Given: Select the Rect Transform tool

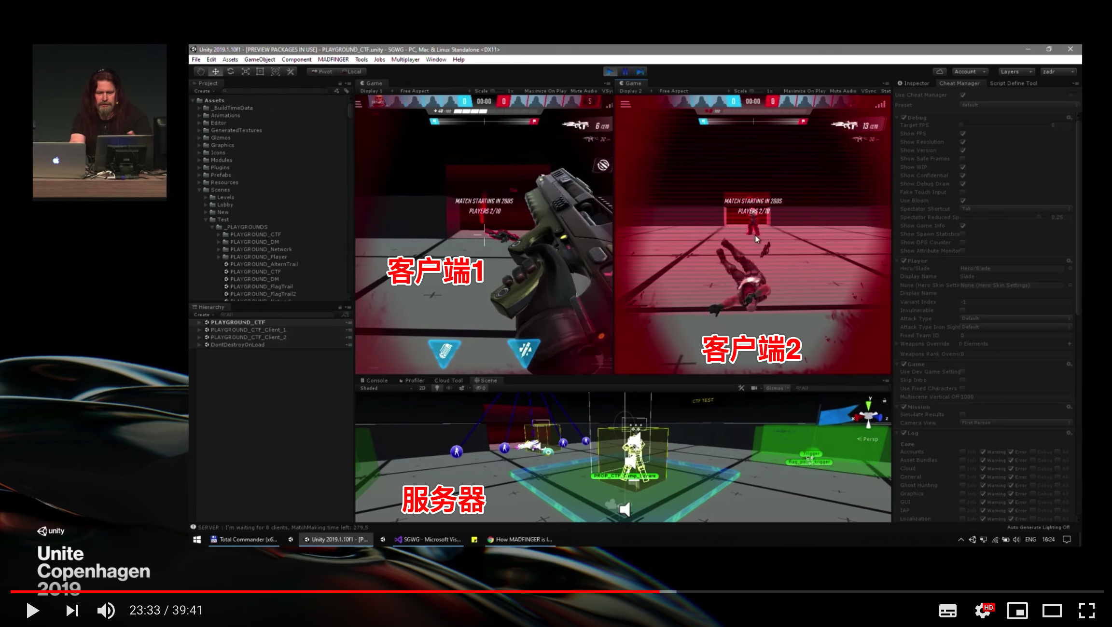Looking at the screenshot, I should pyautogui.click(x=260, y=71).
